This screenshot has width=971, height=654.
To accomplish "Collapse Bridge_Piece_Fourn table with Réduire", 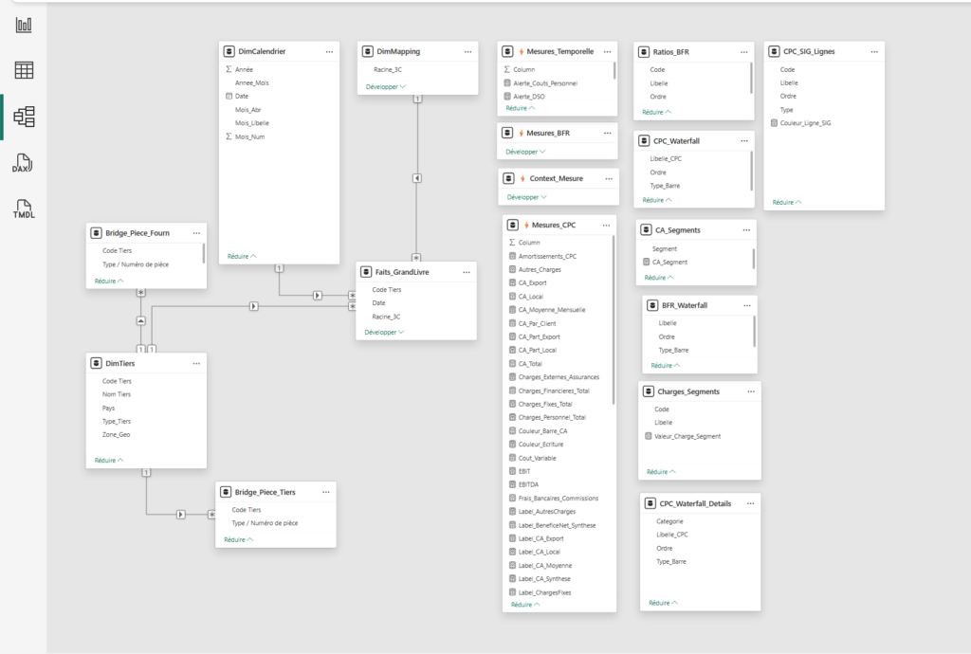I will click(109, 281).
